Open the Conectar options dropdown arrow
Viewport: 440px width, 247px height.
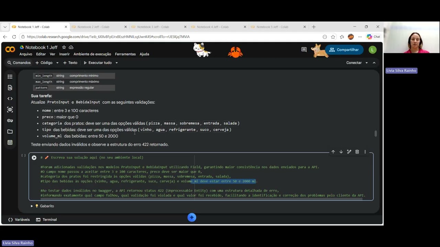click(x=366, y=63)
